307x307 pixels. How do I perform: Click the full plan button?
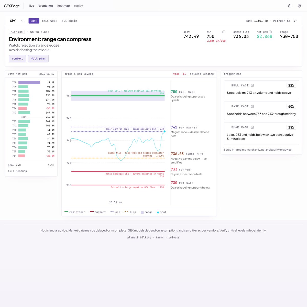pos(38,59)
